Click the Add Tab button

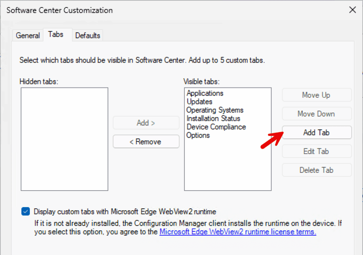pyautogui.click(x=317, y=132)
